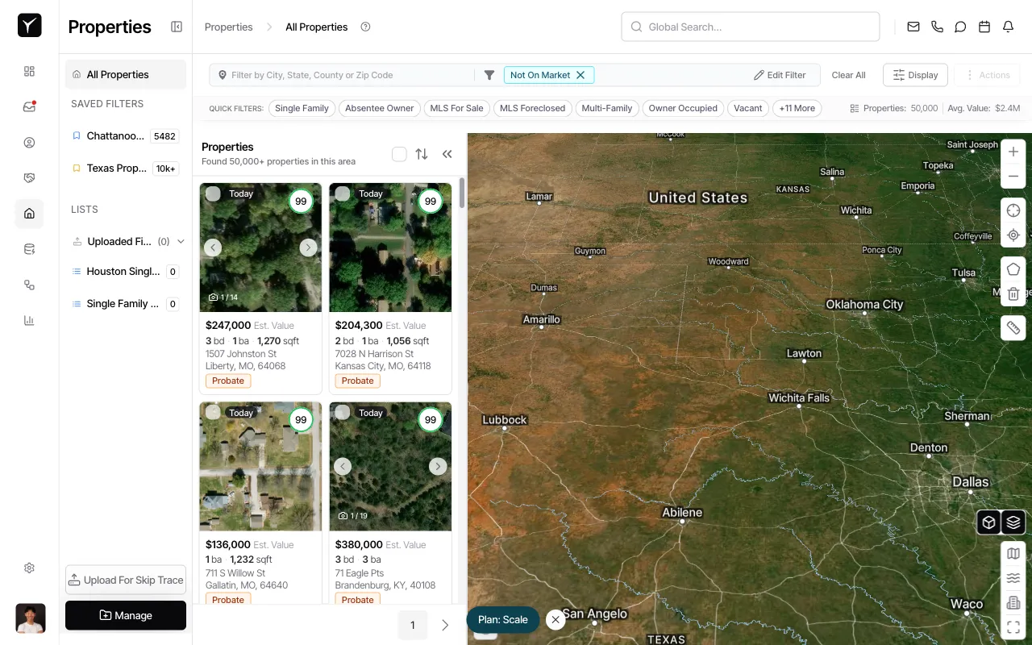Click the ruler measure tool icon
Viewport: 1032px width, 645px height.
(1013, 327)
